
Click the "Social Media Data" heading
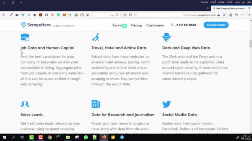[x=180, y=115]
